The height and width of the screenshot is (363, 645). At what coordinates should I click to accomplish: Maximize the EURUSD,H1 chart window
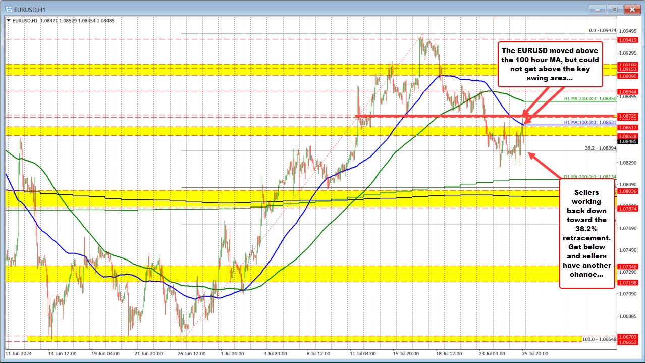point(615,9)
